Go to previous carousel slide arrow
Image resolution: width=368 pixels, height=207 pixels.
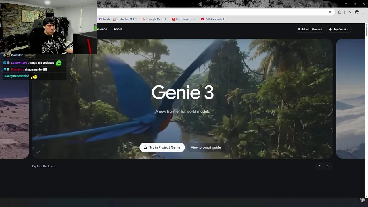click(x=319, y=166)
